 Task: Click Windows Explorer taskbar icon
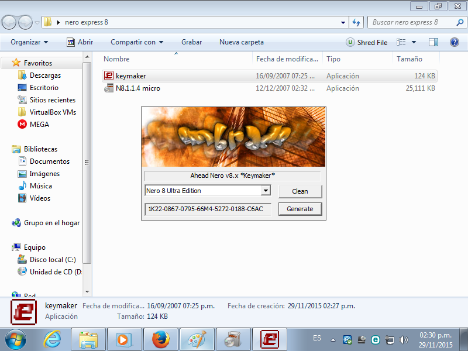coord(88,339)
